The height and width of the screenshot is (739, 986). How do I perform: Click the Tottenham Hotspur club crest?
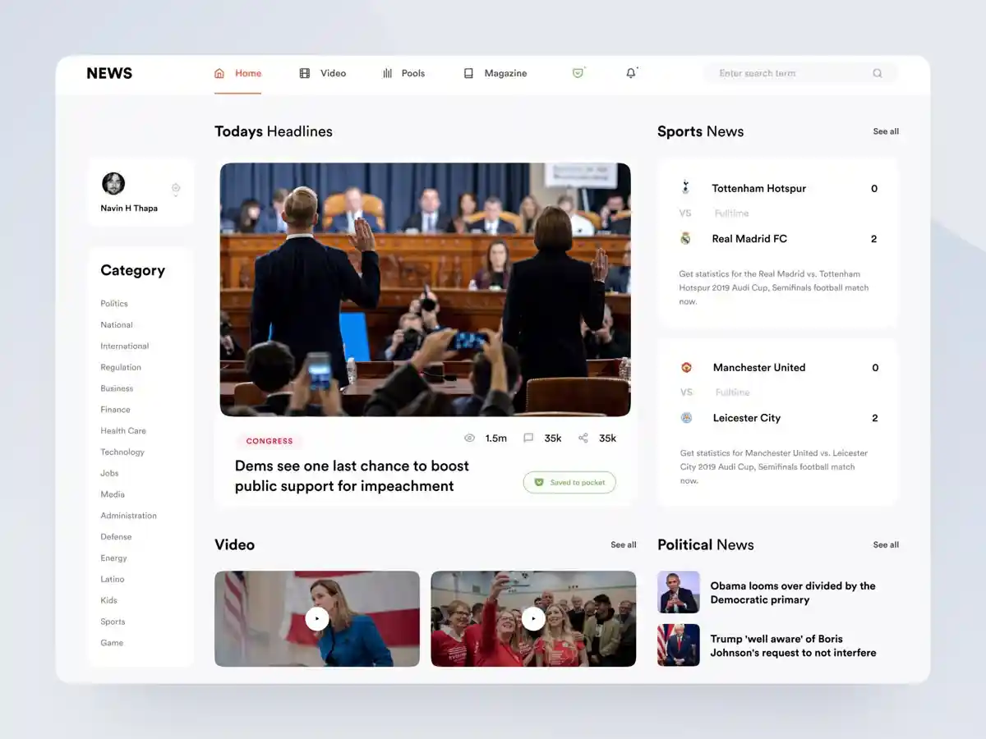(x=686, y=188)
